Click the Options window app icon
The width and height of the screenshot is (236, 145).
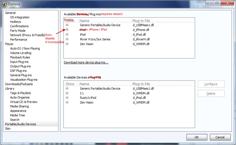pos(4,4)
